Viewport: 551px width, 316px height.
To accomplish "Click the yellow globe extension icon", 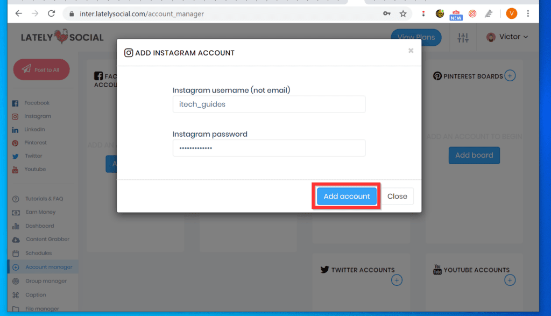I will pyautogui.click(x=440, y=13).
